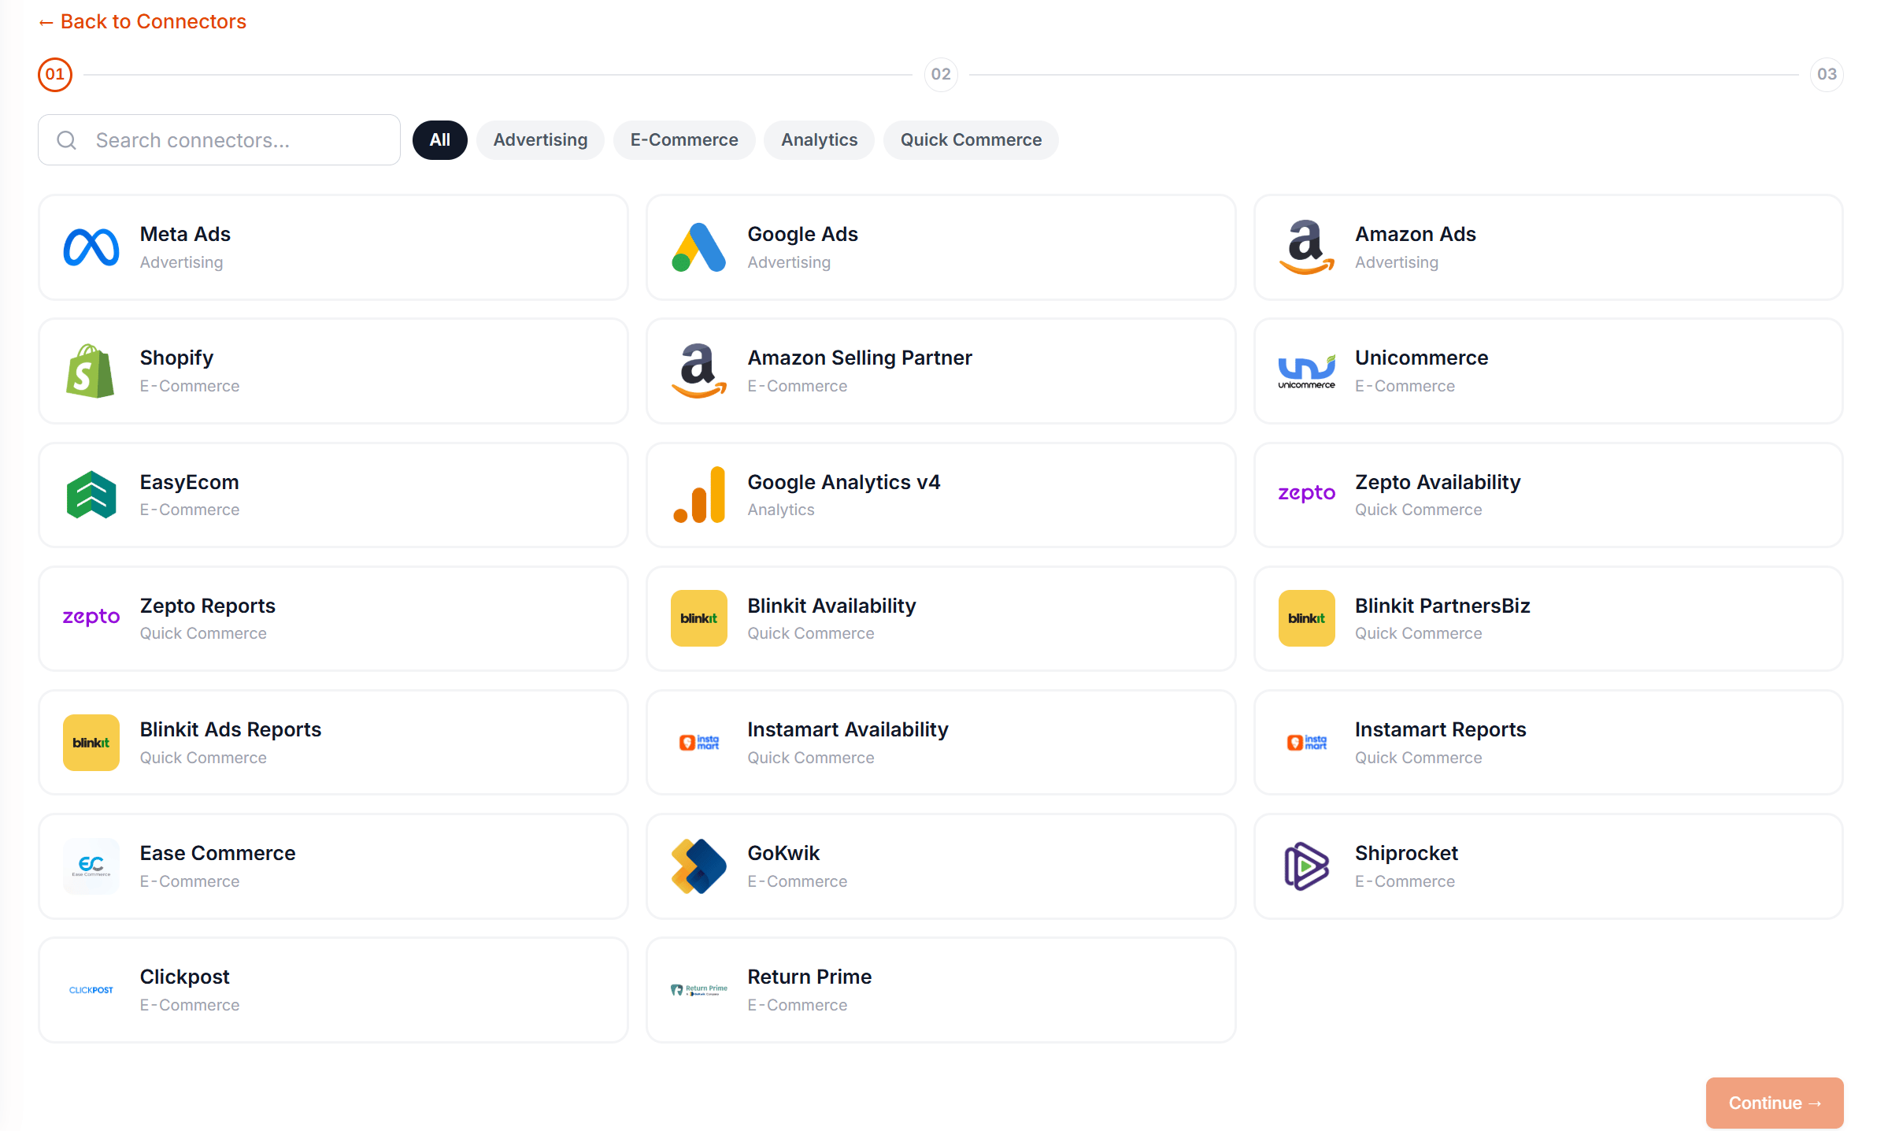Choose Google Analytics v4 connector name
This screenshot has width=1888, height=1131.
tap(844, 482)
